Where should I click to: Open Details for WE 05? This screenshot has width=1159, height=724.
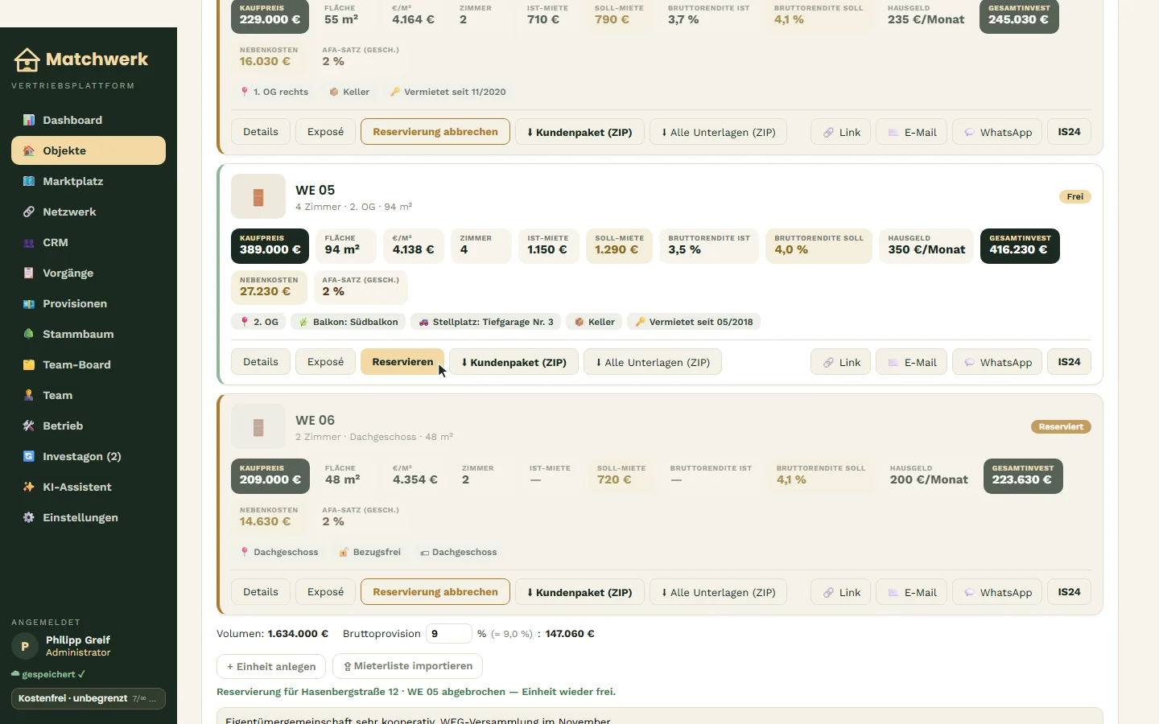tap(261, 362)
